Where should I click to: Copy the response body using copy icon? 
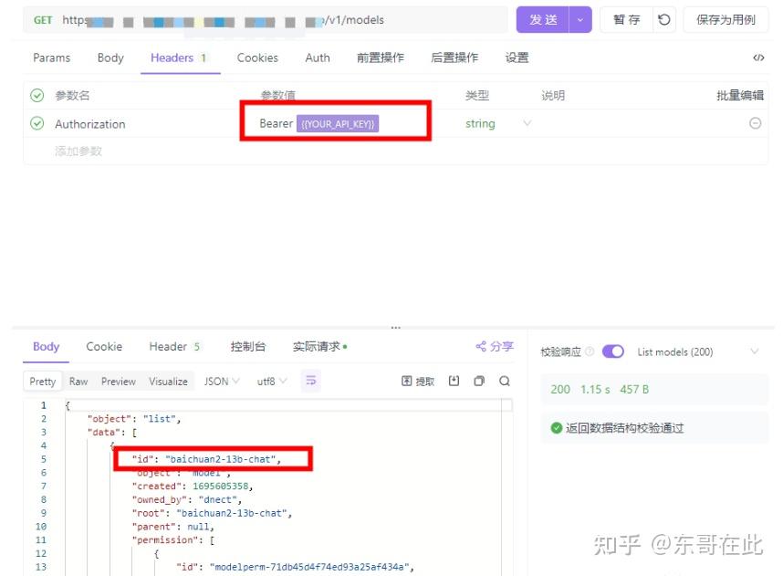(479, 381)
